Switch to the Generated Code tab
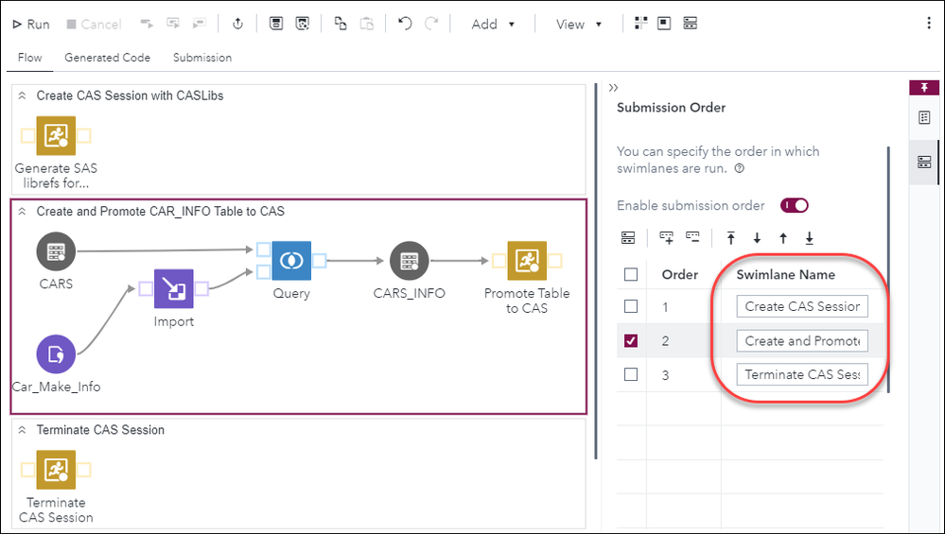Viewport: 945px width, 534px height. (107, 58)
